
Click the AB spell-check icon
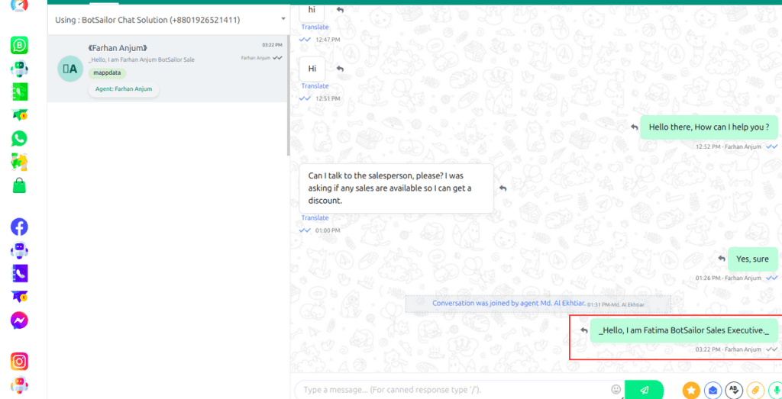tap(734, 391)
